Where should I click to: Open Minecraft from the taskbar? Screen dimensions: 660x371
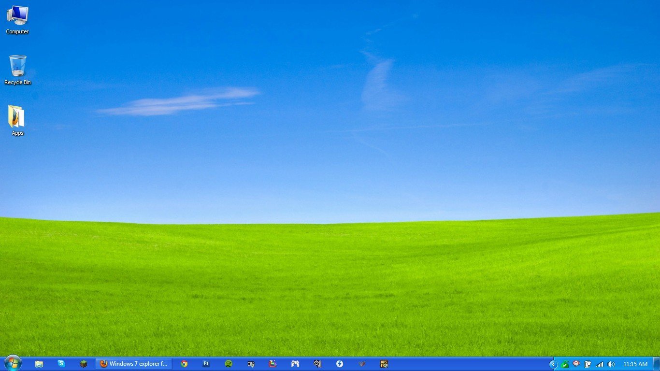[x=84, y=364]
